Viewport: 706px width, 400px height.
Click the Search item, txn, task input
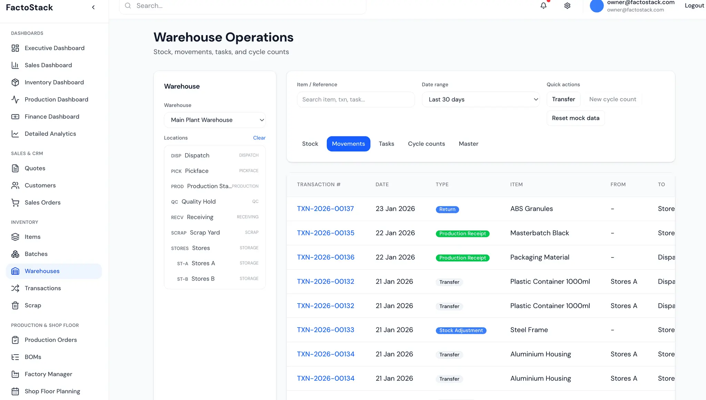pos(356,99)
